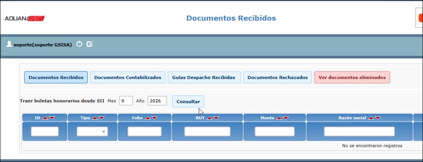The height and width of the screenshot is (162, 423).
Task: Open the Tipo filter dropdown
Action: pyautogui.click(x=92, y=132)
